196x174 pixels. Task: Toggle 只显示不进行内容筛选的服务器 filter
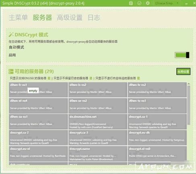click(138, 78)
